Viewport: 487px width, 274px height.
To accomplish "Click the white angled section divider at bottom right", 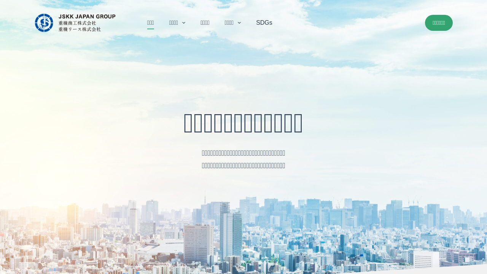I will coord(457,270).
